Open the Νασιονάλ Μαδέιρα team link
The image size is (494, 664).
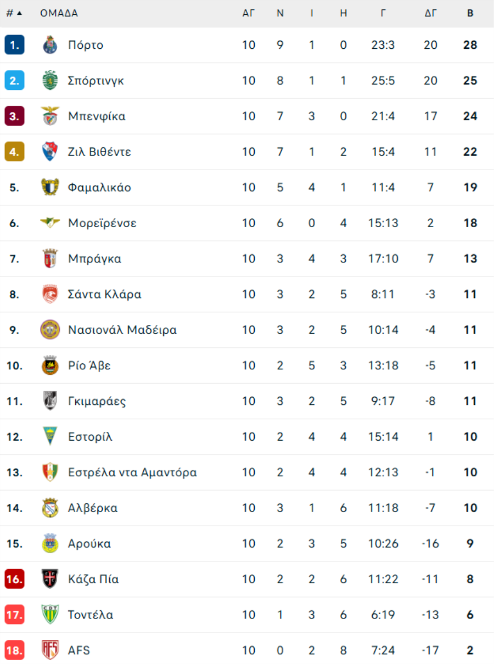[122, 330]
